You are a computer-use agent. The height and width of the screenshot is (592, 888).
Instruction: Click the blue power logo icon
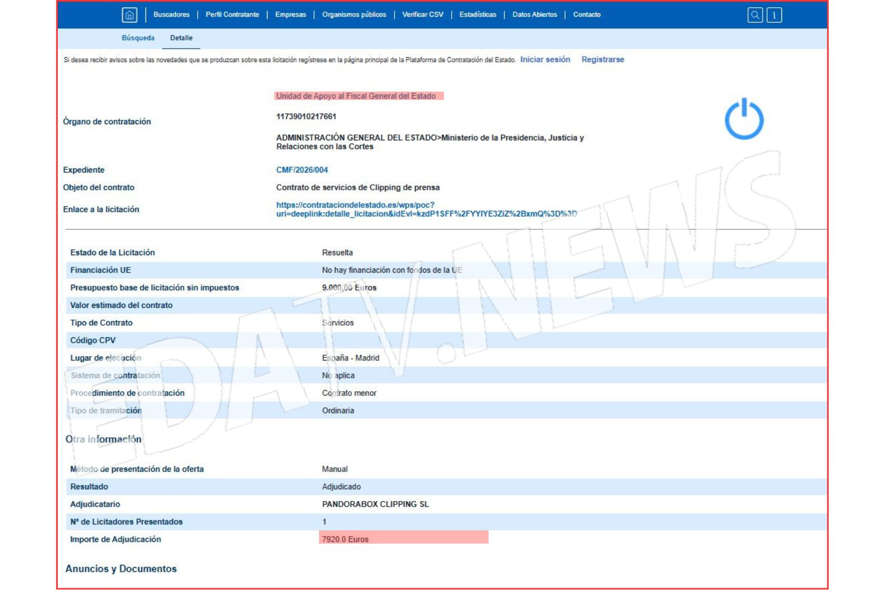744,119
